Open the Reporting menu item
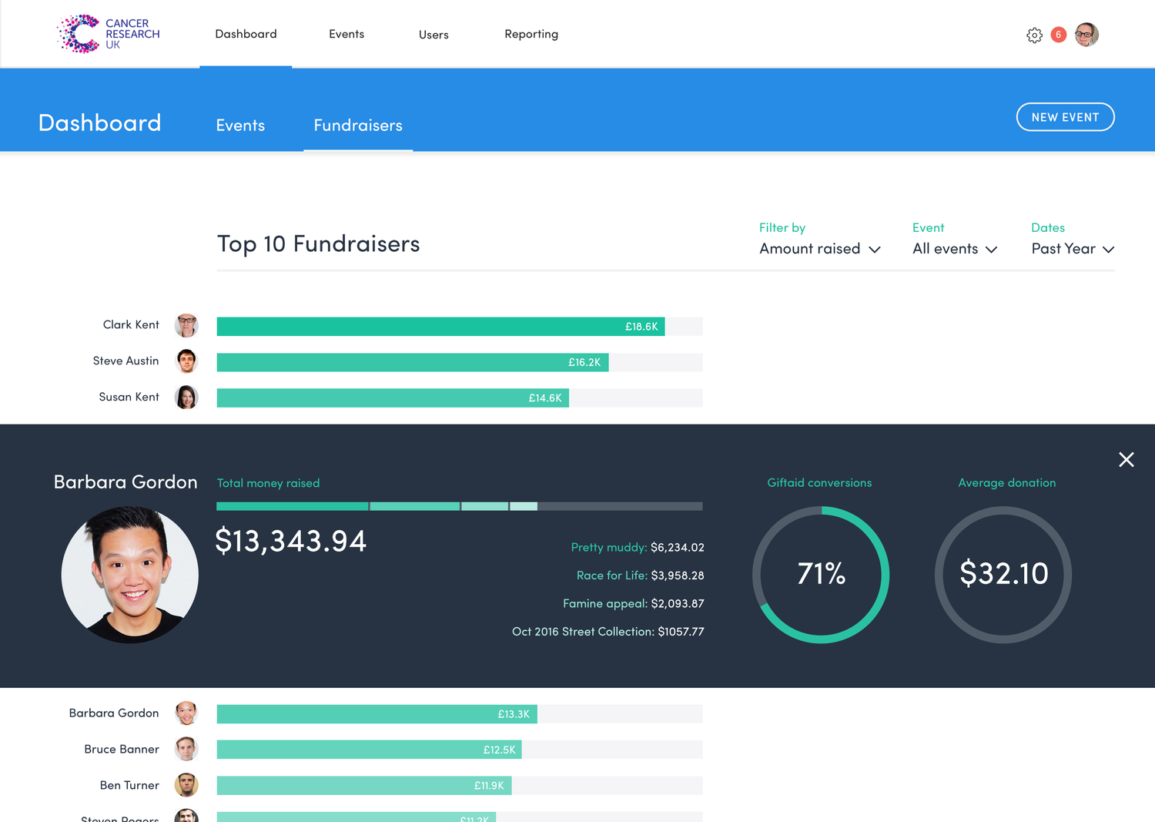 tap(531, 34)
